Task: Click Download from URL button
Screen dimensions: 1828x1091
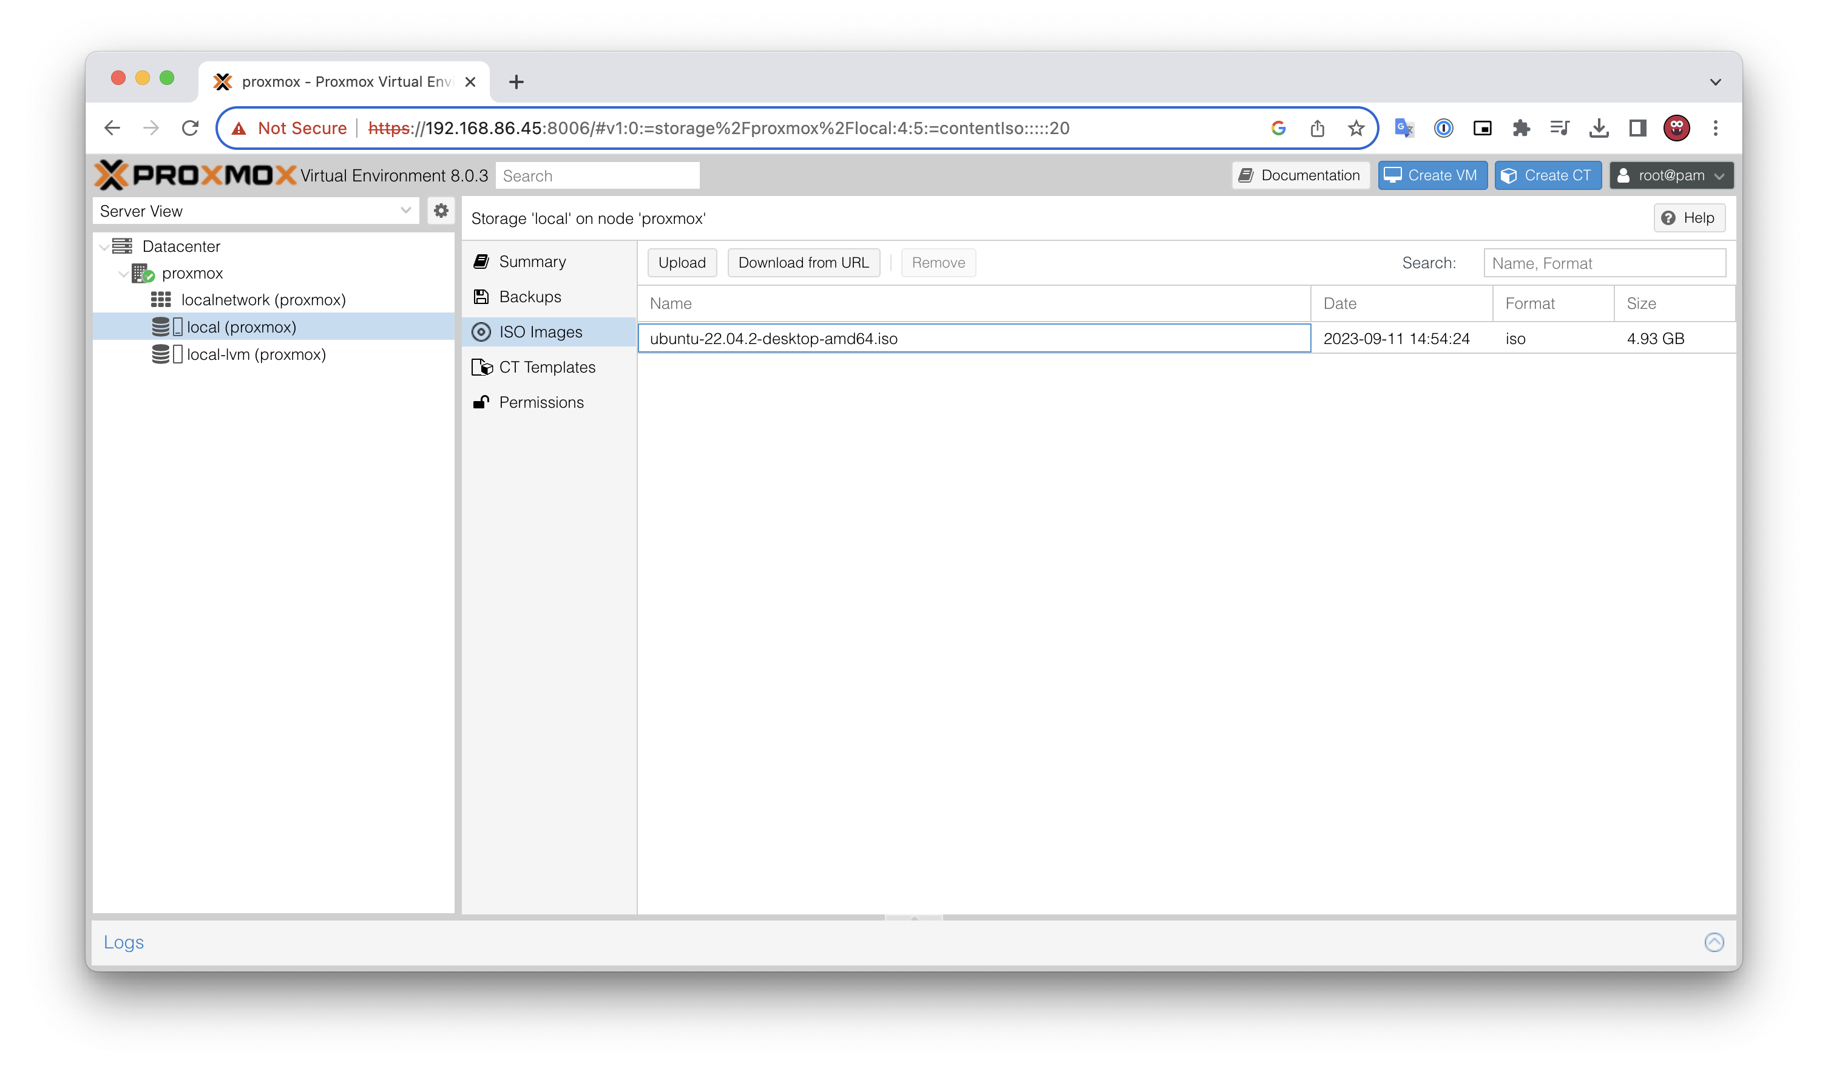Action: [803, 263]
